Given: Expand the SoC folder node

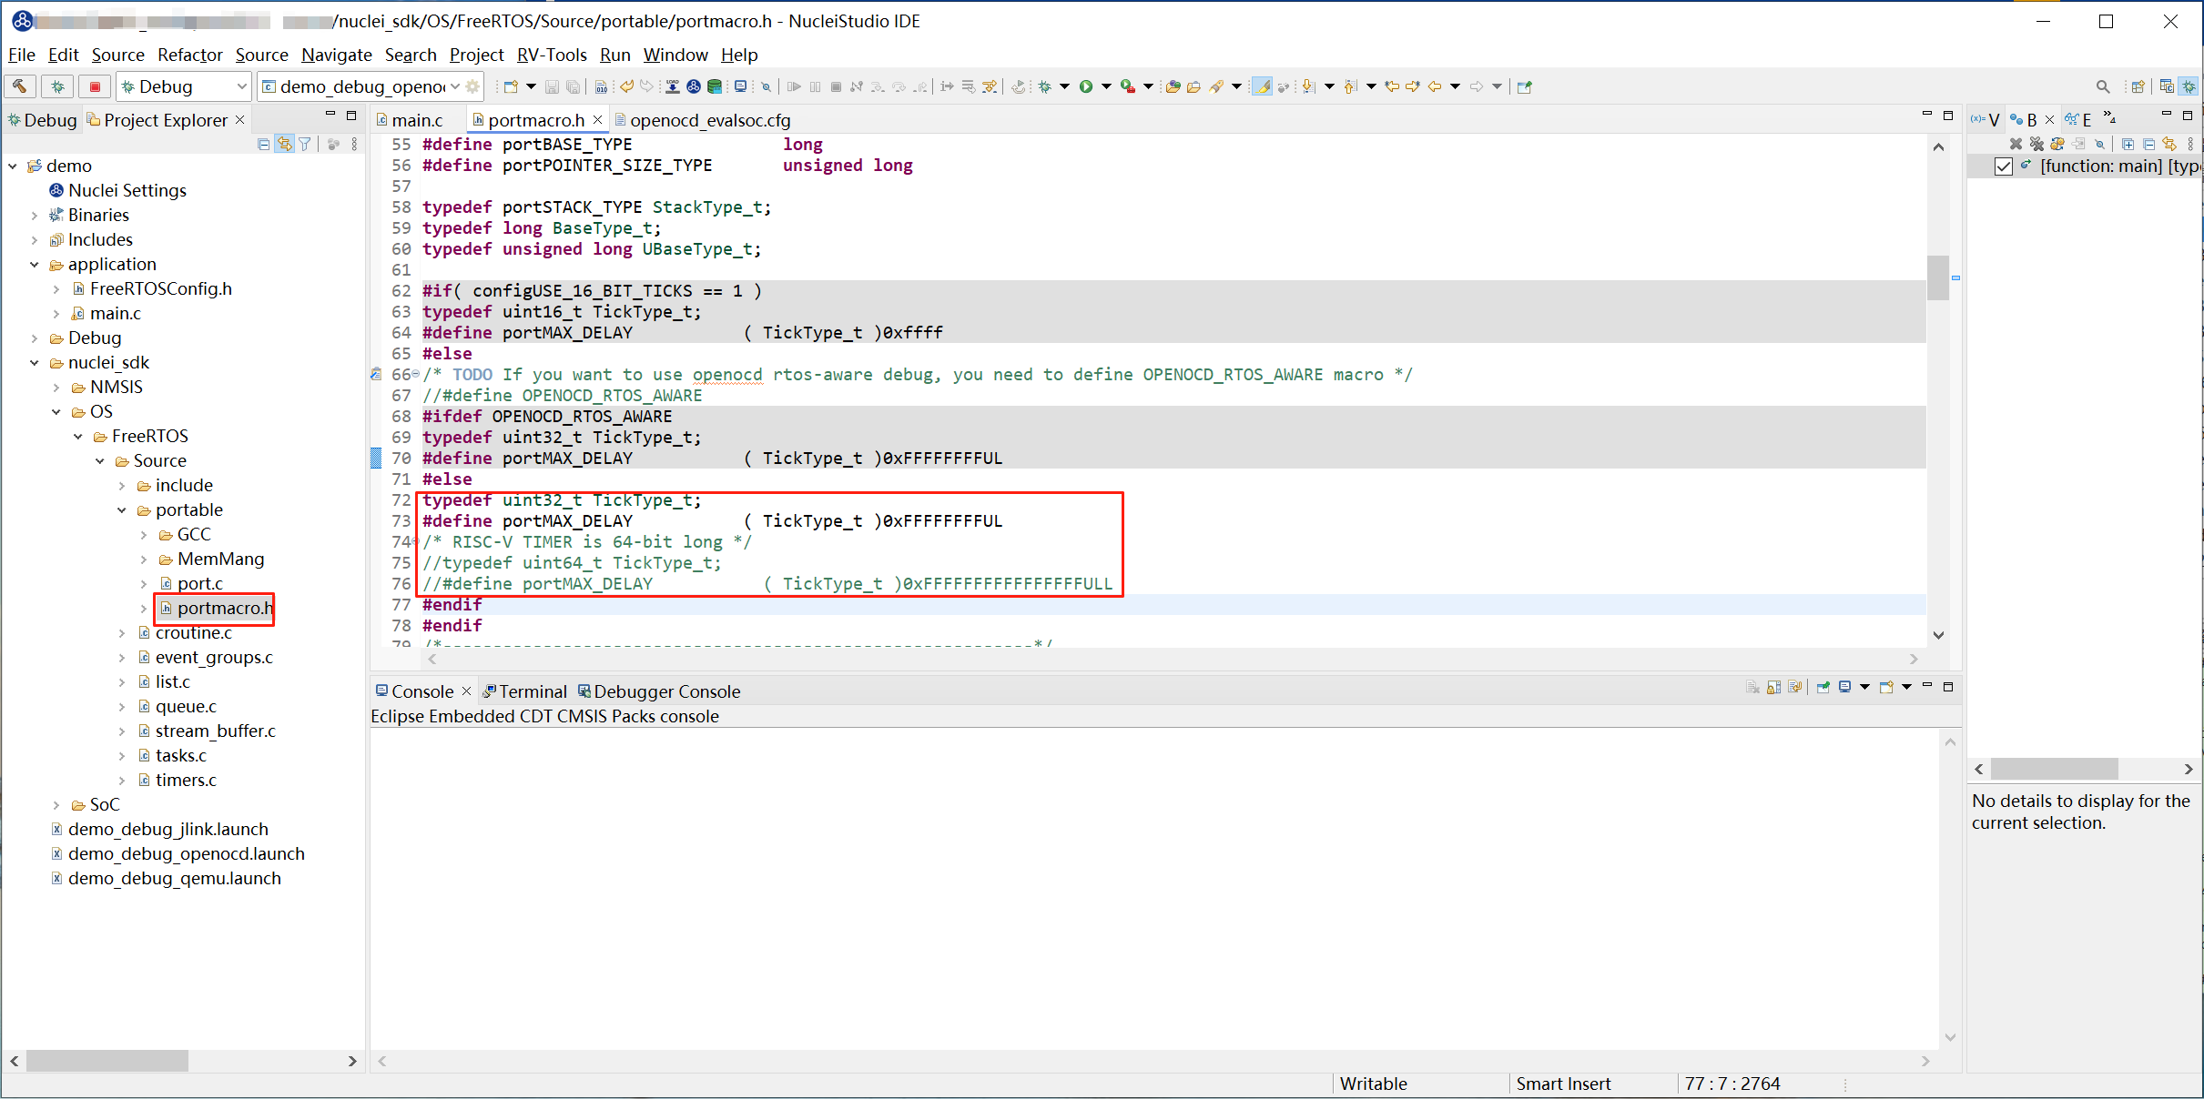Looking at the screenshot, I should 56,804.
